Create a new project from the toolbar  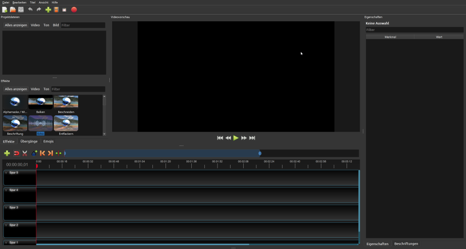5,10
